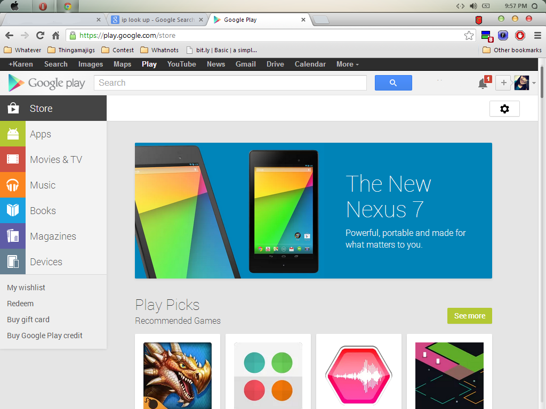The height and width of the screenshot is (409, 546).
Task: Click the plus share button
Action: 503,83
